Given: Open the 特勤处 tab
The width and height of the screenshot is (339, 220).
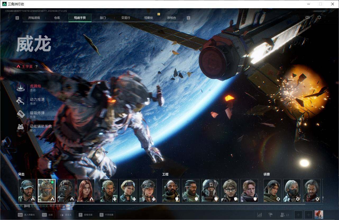Looking at the screenshot, I should (x=149, y=18).
